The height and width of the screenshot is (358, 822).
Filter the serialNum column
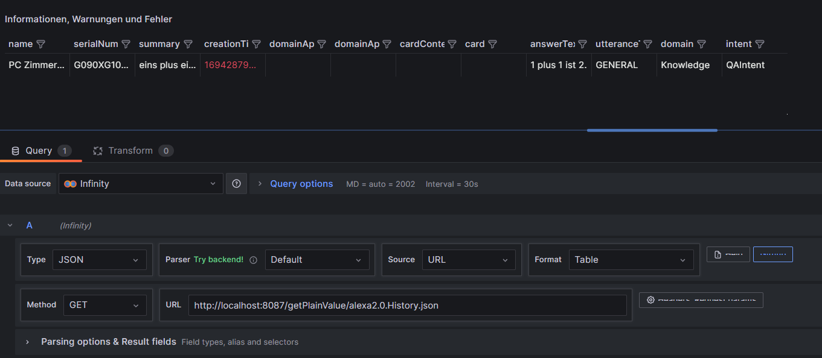pyautogui.click(x=126, y=44)
